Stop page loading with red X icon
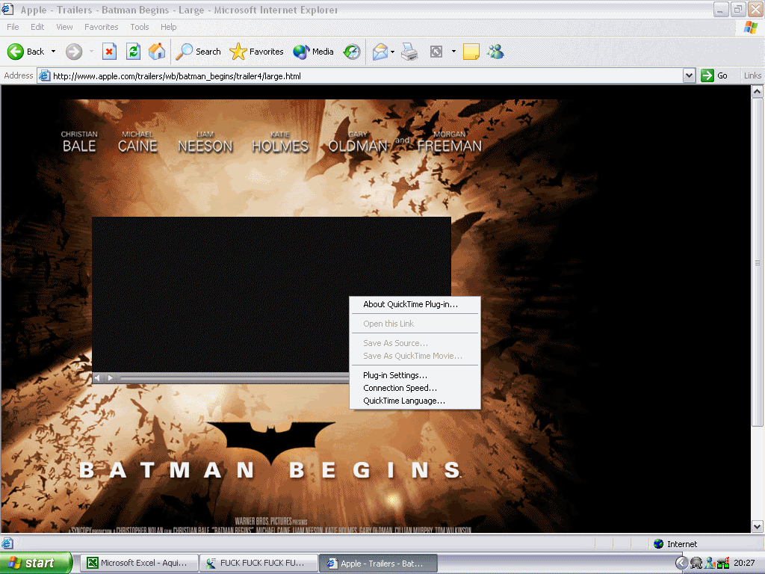This screenshot has height=574, width=765. 109,52
